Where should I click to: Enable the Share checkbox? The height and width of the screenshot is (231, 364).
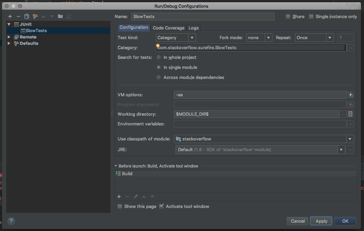pyautogui.click(x=288, y=16)
